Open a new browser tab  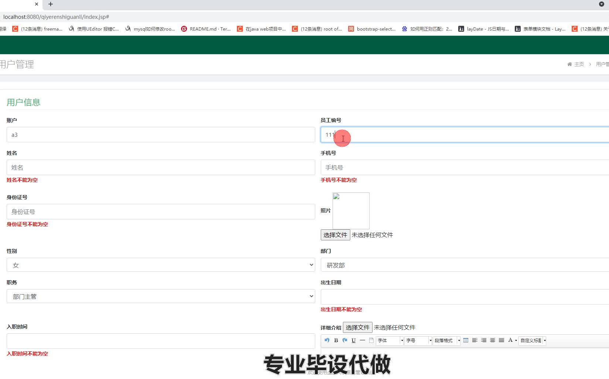(51, 4)
